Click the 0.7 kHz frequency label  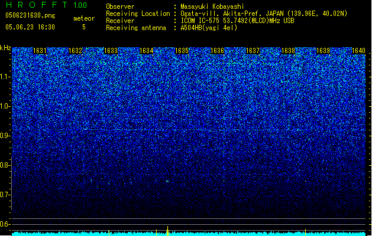[x=5, y=195]
